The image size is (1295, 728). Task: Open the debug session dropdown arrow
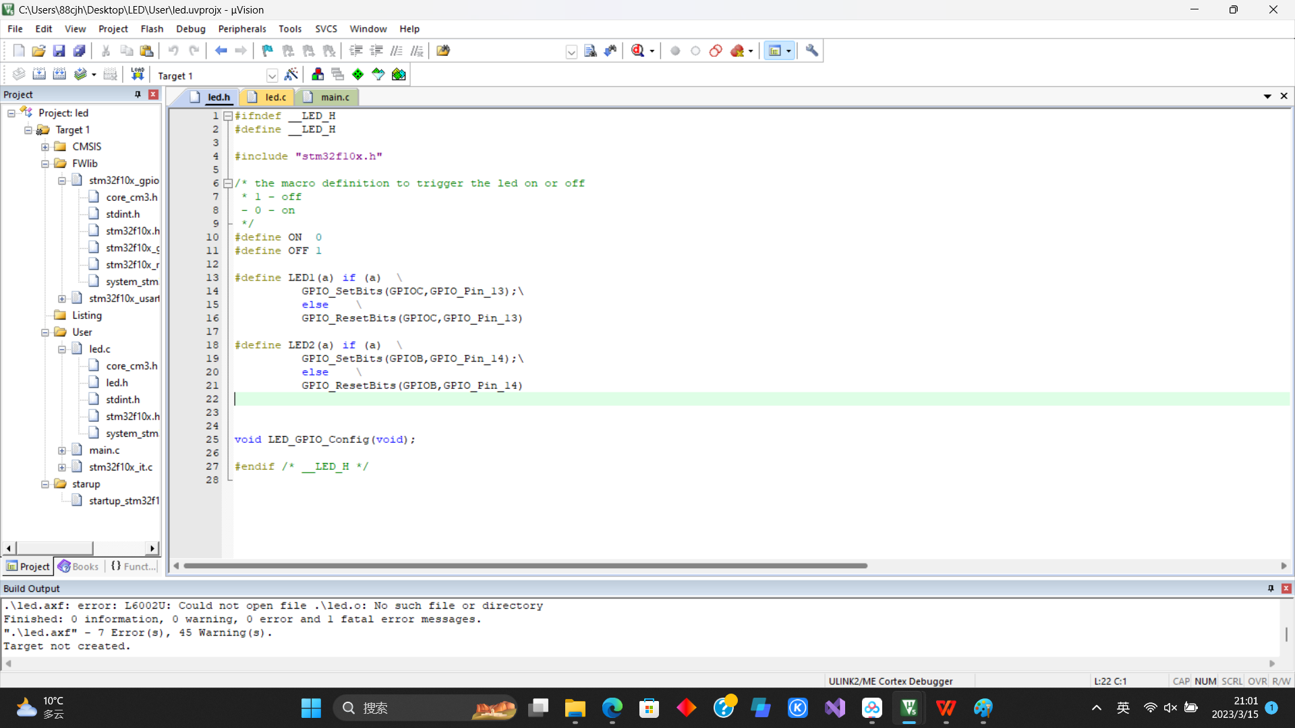[x=652, y=51]
